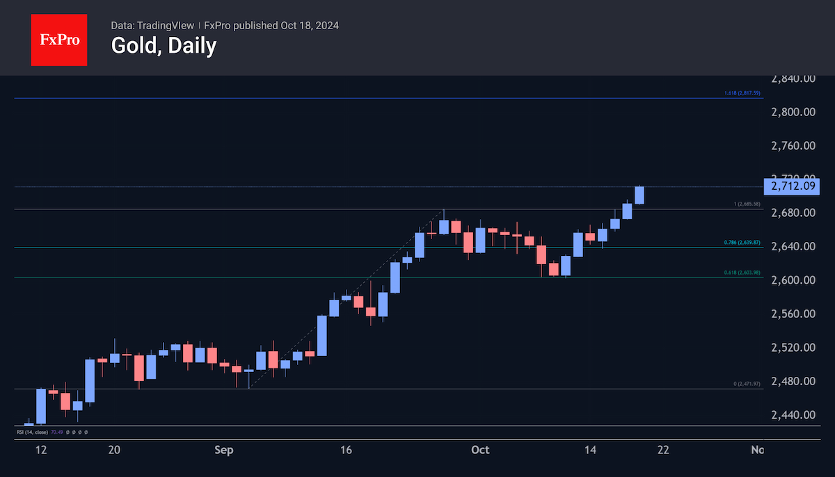The width and height of the screenshot is (835, 477).
Task: Click the 1.618 Fibonacci level label
Action: tap(741, 93)
